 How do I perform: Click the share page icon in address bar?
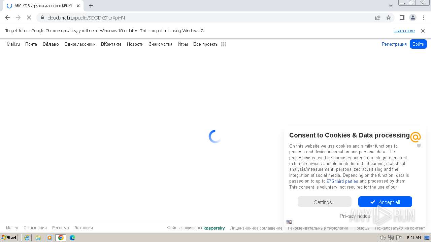(378, 17)
